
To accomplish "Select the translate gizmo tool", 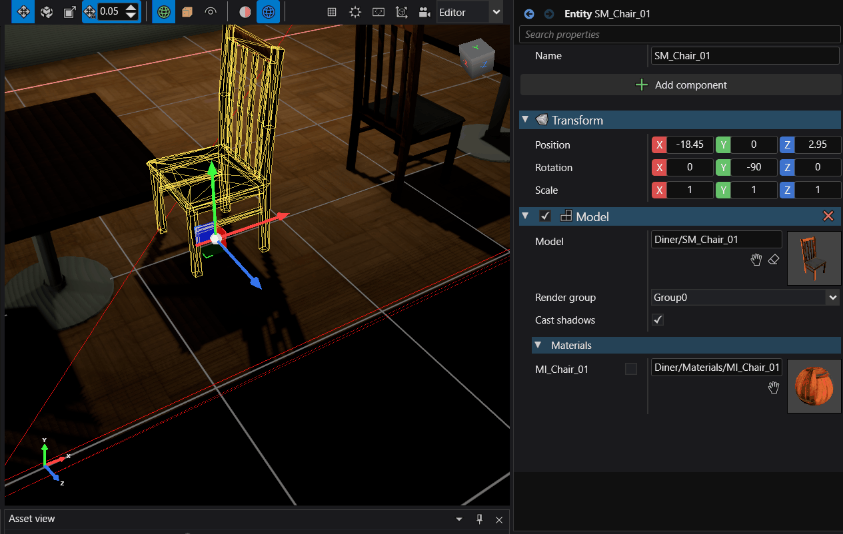I will [23, 12].
